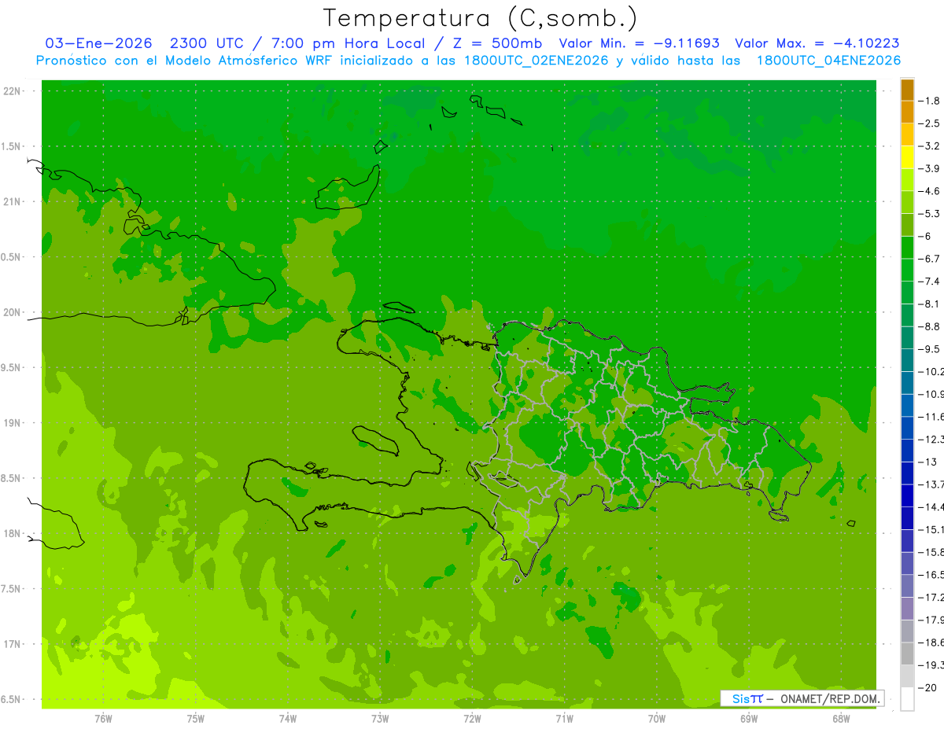
Task: Click the "Valor Min. = -9.11693" readout
Action: [x=638, y=43]
